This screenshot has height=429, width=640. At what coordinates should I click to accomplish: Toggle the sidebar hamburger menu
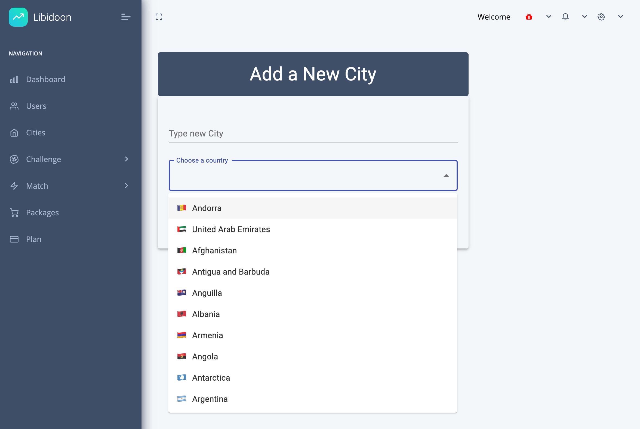126,17
